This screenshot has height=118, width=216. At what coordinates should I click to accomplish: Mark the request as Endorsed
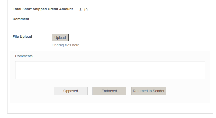point(109,91)
